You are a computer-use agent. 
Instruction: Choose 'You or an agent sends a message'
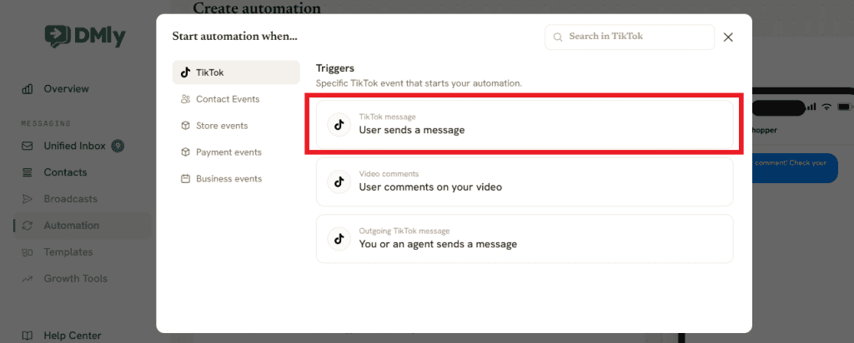coord(525,239)
